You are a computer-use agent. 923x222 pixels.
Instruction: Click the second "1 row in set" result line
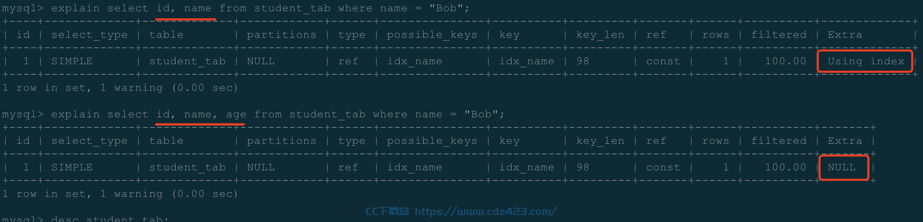120,194
